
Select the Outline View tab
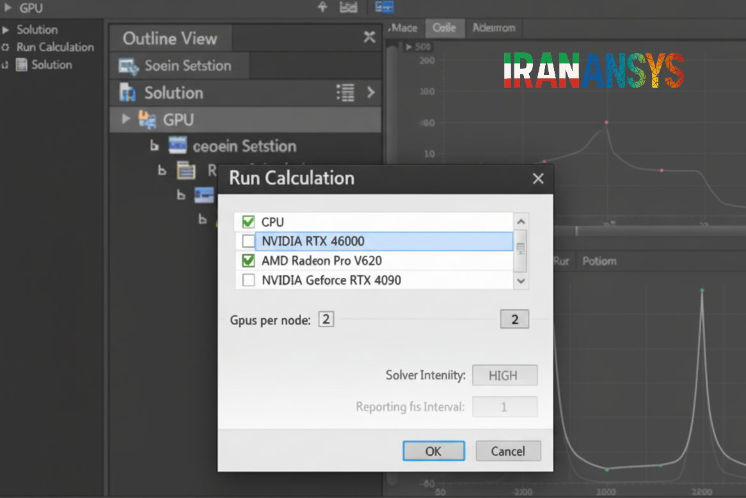point(170,38)
